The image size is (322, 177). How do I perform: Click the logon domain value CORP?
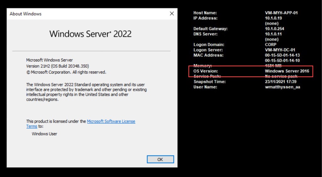(270, 45)
